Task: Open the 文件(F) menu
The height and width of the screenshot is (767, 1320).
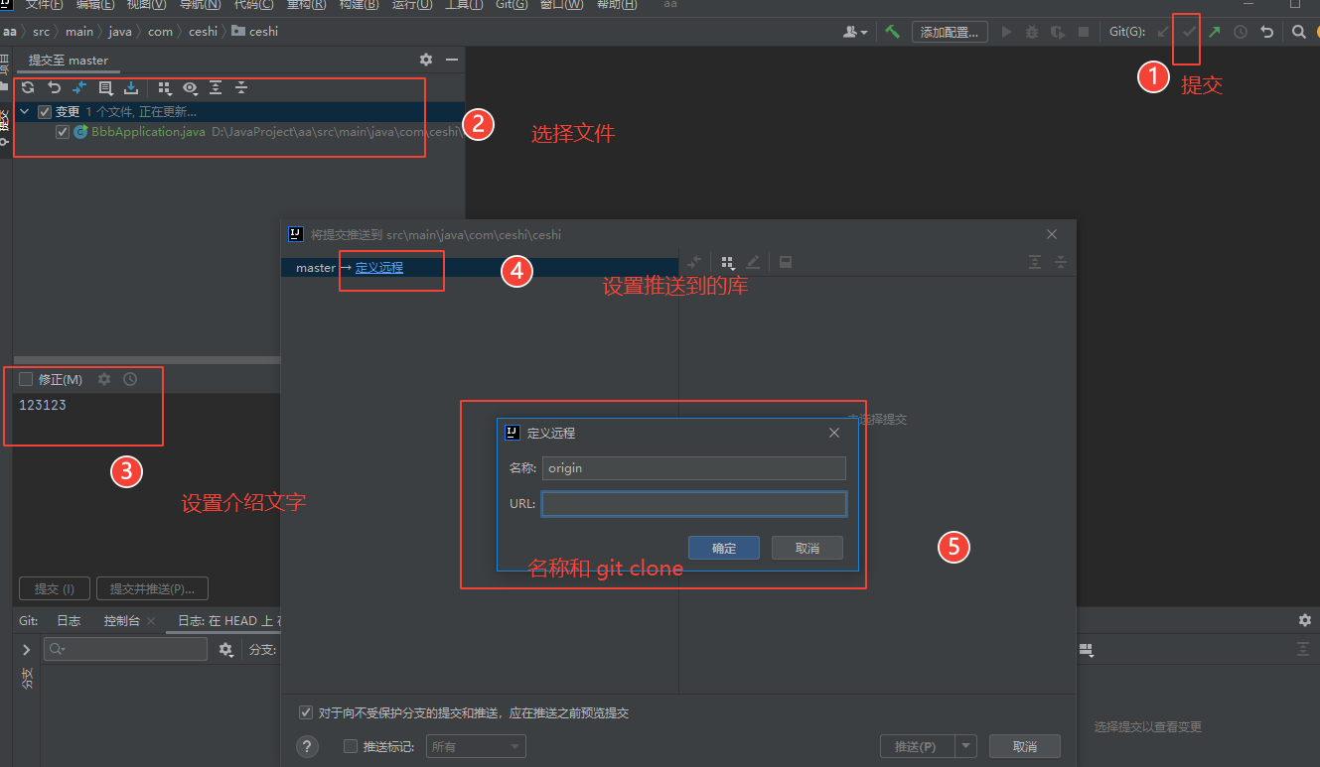Action: 44,5
